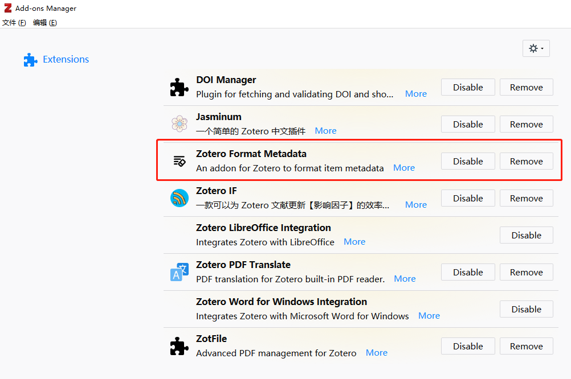The width and height of the screenshot is (571, 379).
Task: Select the ZotFile title text
Action: 211,339
